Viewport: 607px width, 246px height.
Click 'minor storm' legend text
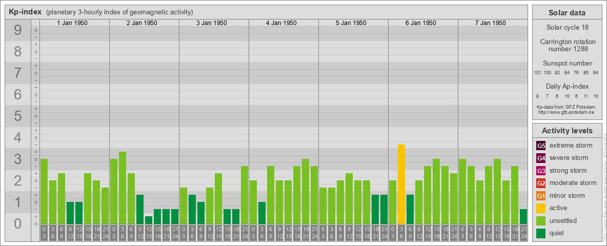pos(567,196)
